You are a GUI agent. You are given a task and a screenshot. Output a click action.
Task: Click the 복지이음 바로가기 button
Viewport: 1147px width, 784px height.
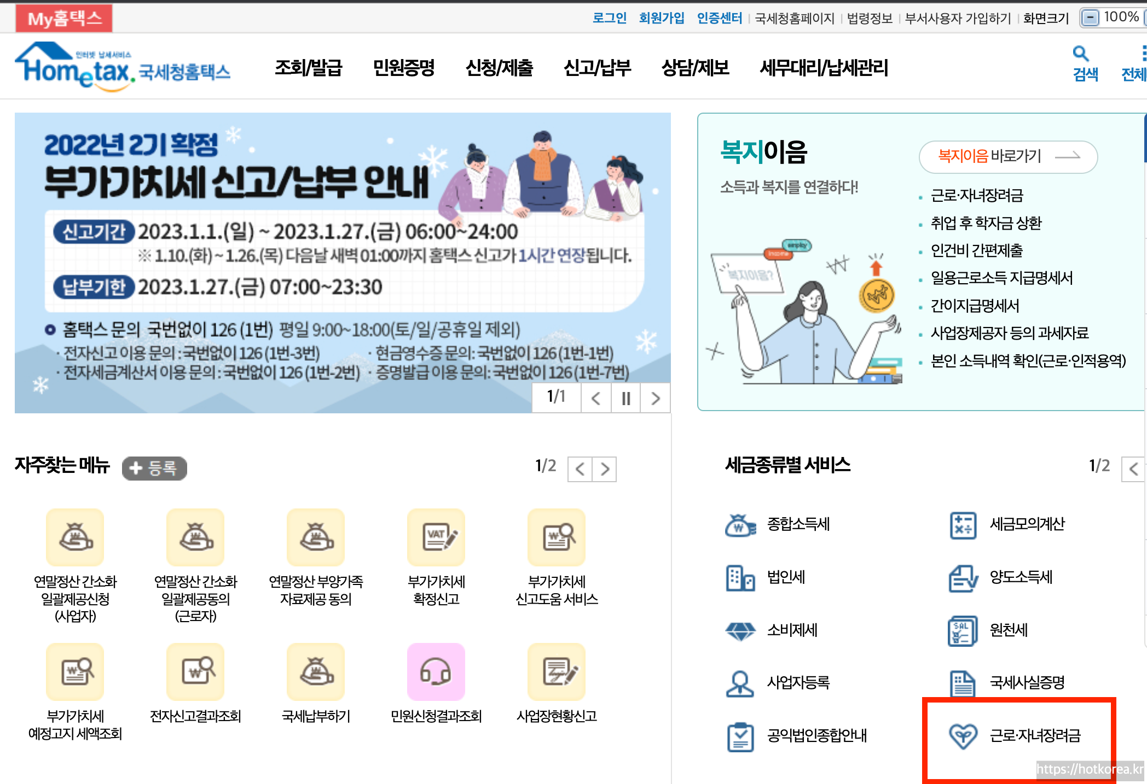click(1008, 156)
